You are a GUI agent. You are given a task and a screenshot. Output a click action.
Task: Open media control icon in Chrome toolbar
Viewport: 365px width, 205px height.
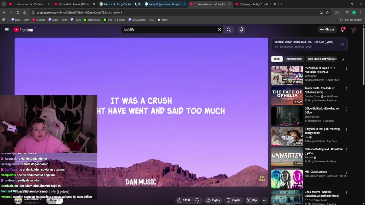(x=347, y=13)
